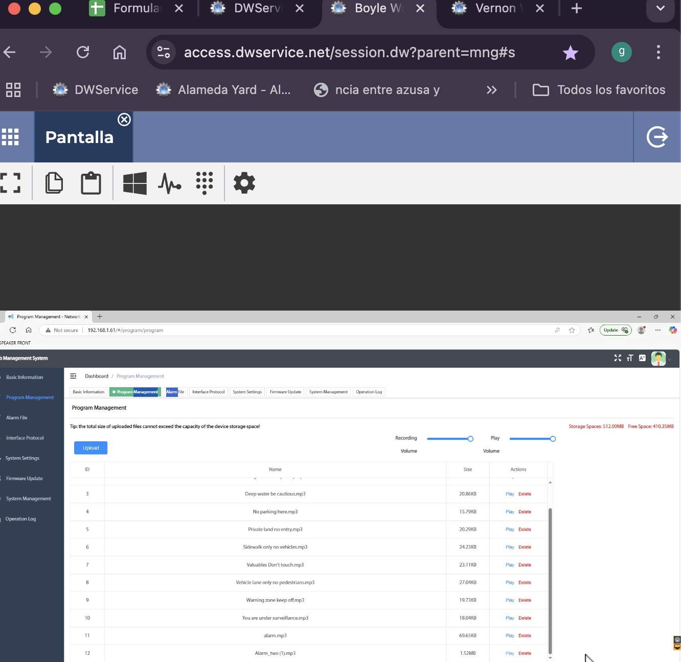The height and width of the screenshot is (662, 681).
Task: Open remote Edge three-dot menu
Action: [x=657, y=330]
